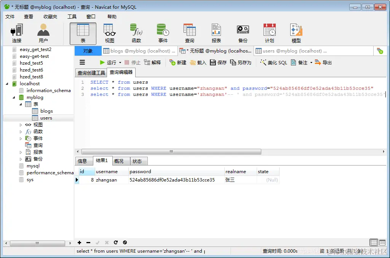Open the View (视图) objects
Image resolution: width=390 pixels, height=258 pixels.
point(109,33)
